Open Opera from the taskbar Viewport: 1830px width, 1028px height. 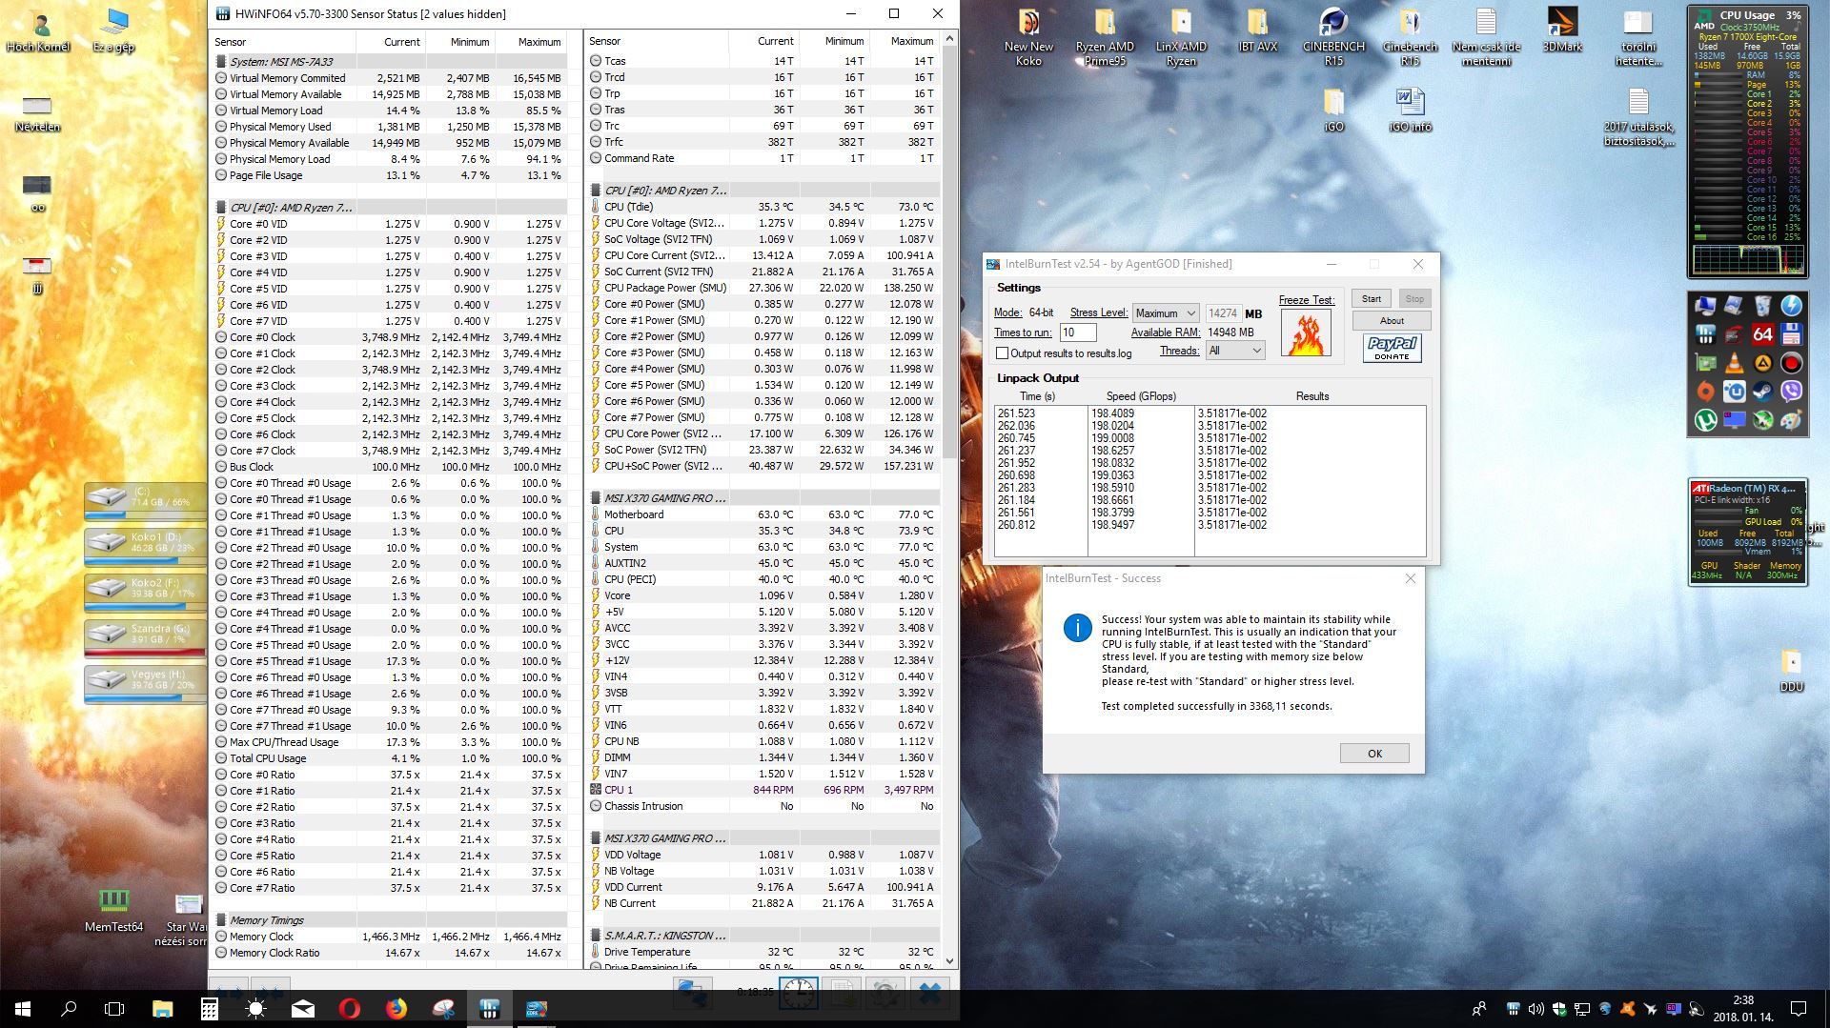coord(349,1008)
